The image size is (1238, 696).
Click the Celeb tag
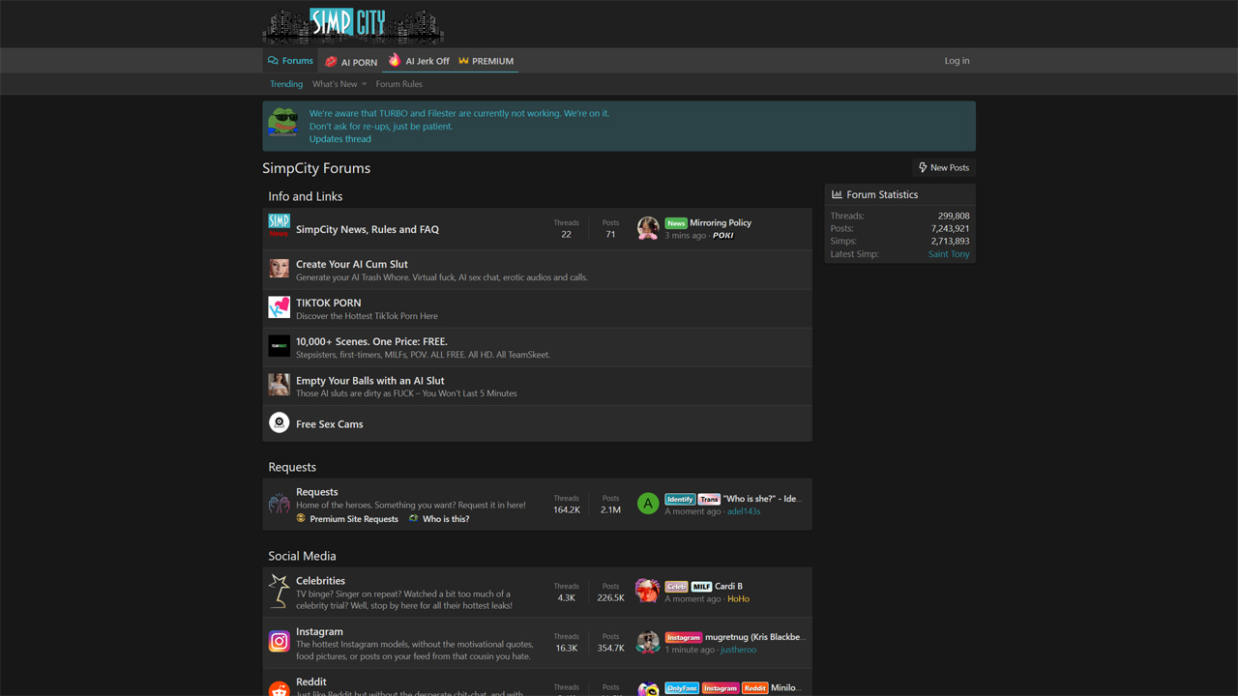676,587
